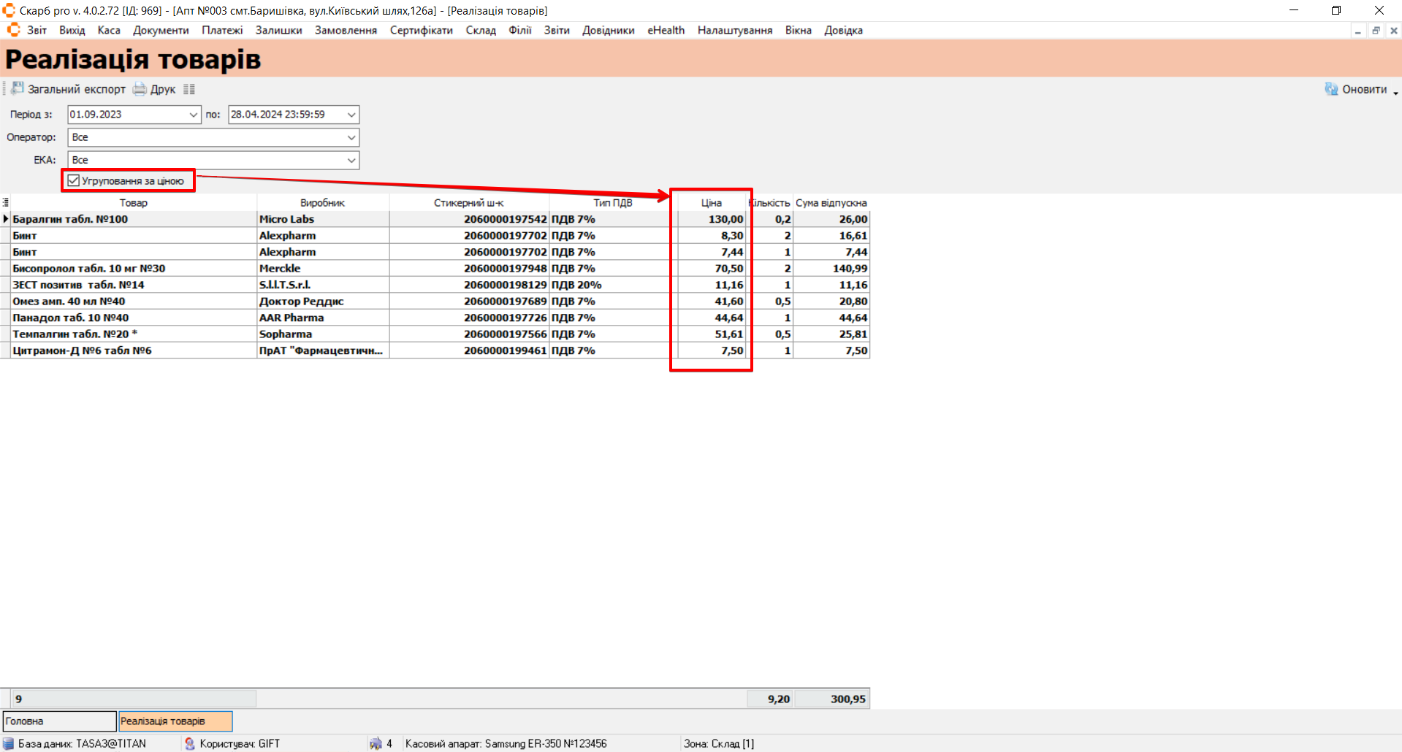Click the Оновити refresh icon
Viewport: 1402px width, 752px height.
tap(1331, 89)
